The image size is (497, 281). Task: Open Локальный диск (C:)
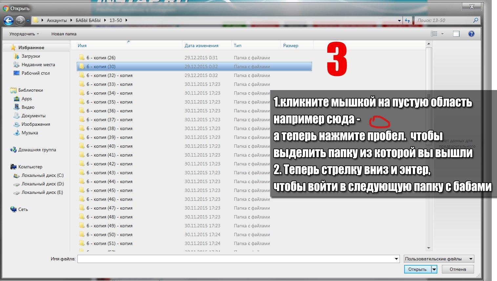point(42,175)
